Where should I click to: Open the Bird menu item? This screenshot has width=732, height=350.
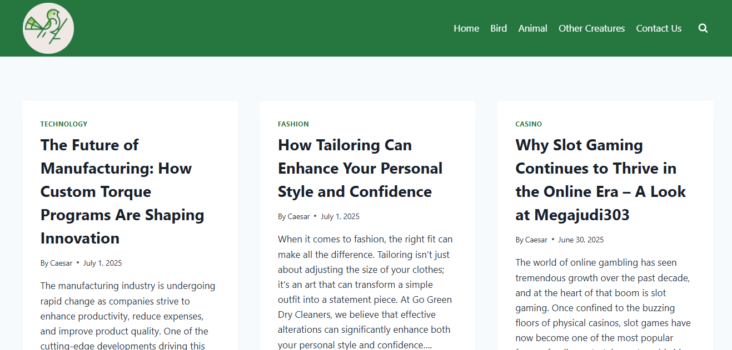click(x=499, y=28)
